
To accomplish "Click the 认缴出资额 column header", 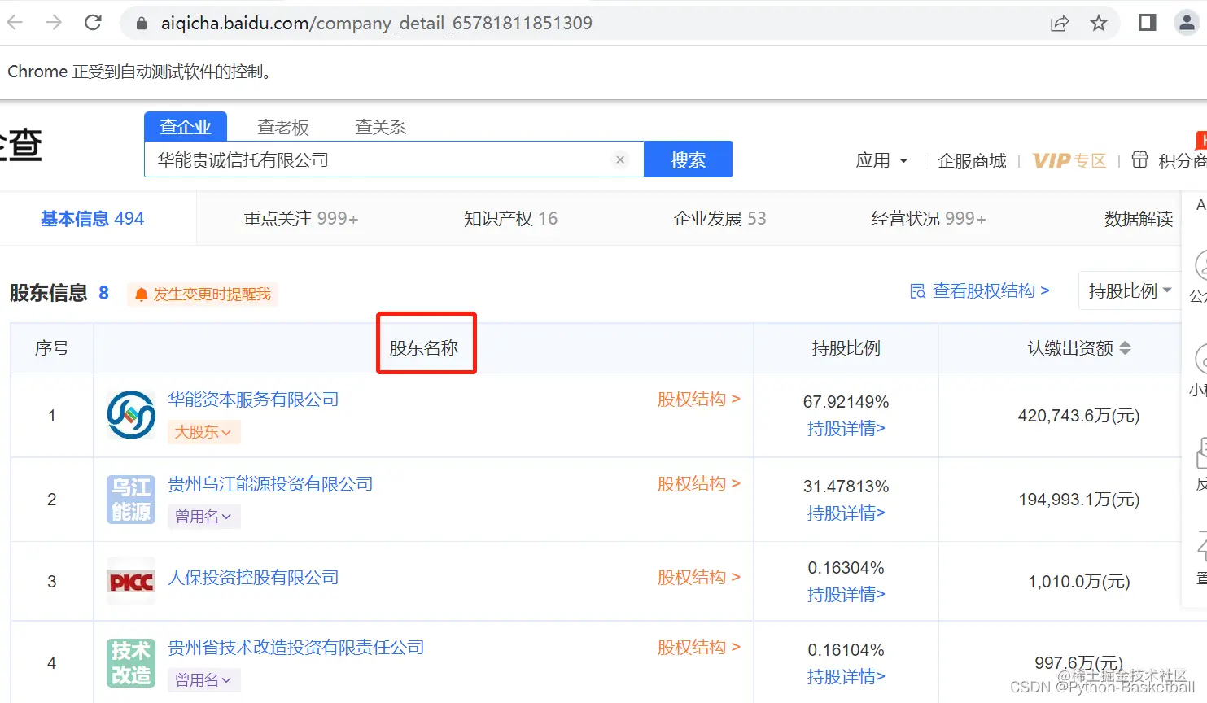I will 1070,348.
